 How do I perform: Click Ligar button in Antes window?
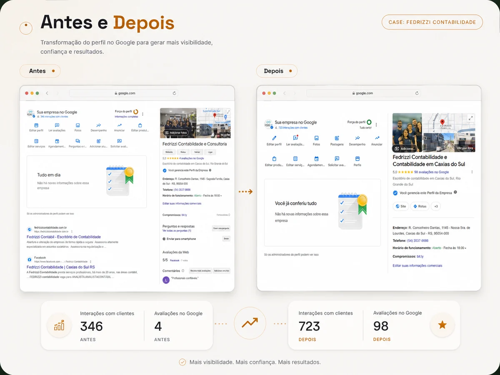tap(210, 152)
